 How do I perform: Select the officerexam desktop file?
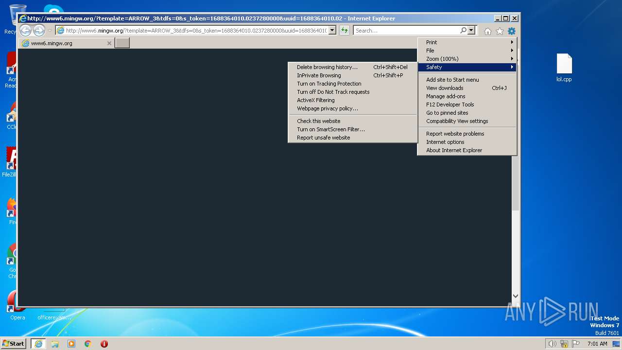point(53,314)
